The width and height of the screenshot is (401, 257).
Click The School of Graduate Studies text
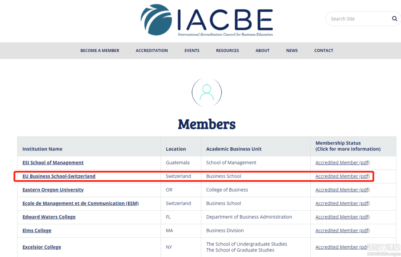point(240,250)
